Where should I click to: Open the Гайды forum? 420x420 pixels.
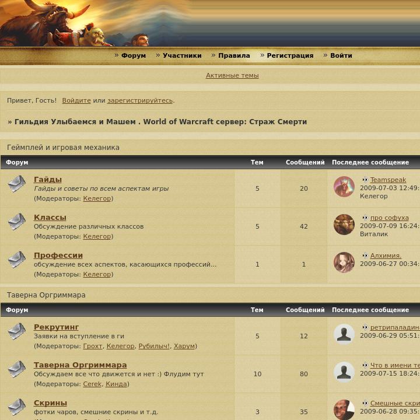(48, 180)
